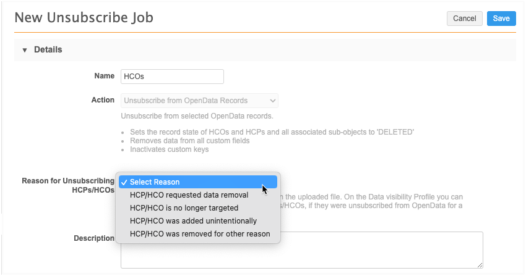This screenshot has height=276, width=526.
Task: Click the New Unsubscribe Job heading
Action: [84, 17]
